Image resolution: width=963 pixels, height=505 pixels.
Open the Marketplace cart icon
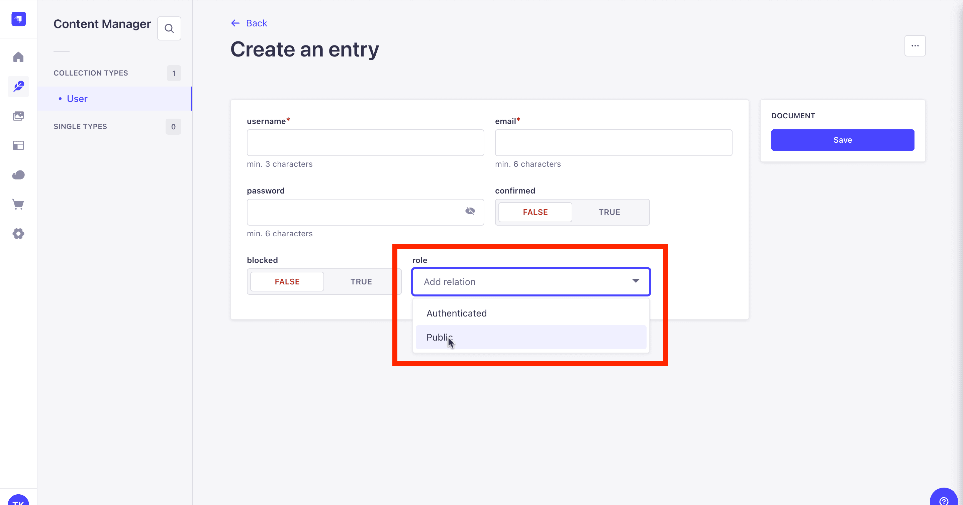18,204
